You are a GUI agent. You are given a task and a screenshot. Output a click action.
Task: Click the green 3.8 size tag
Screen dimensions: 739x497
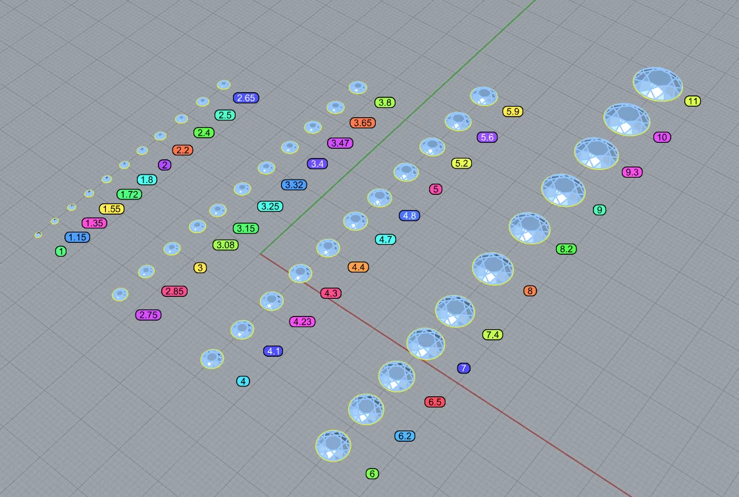(384, 102)
